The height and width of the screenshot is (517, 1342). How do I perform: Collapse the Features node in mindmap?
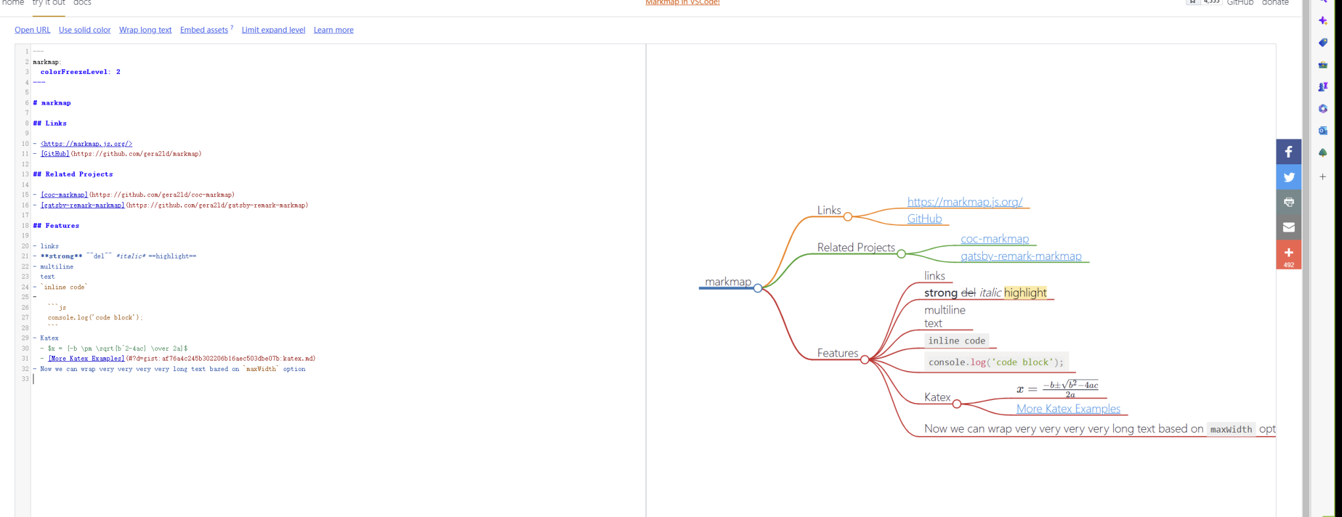click(864, 359)
